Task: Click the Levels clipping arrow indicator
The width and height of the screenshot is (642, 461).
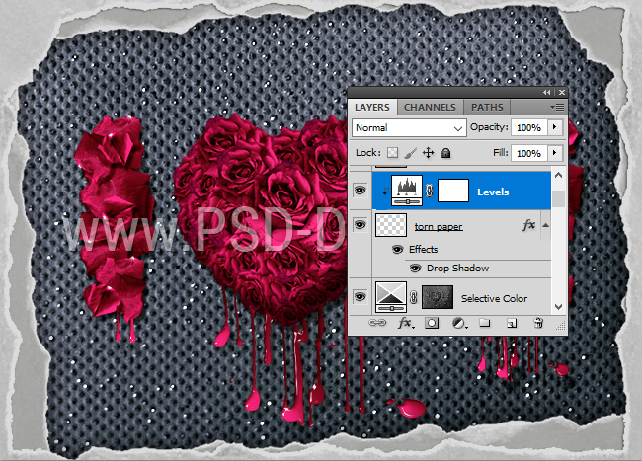Action: pyautogui.click(x=385, y=192)
